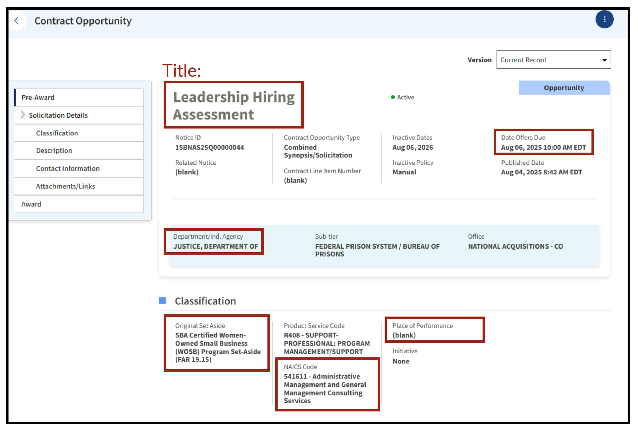The height and width of the screenshot is (433, 638).
Task: Open Contact Information section
Action: tap(67, 169)
